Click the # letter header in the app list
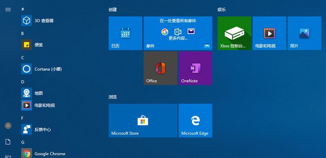The height and width of the screenshot is (158, 326). pos(23,9)
